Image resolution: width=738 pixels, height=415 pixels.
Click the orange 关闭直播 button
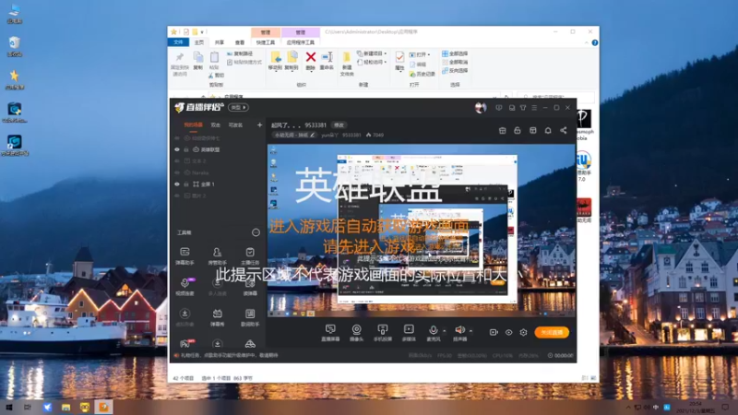click(552, 332)
